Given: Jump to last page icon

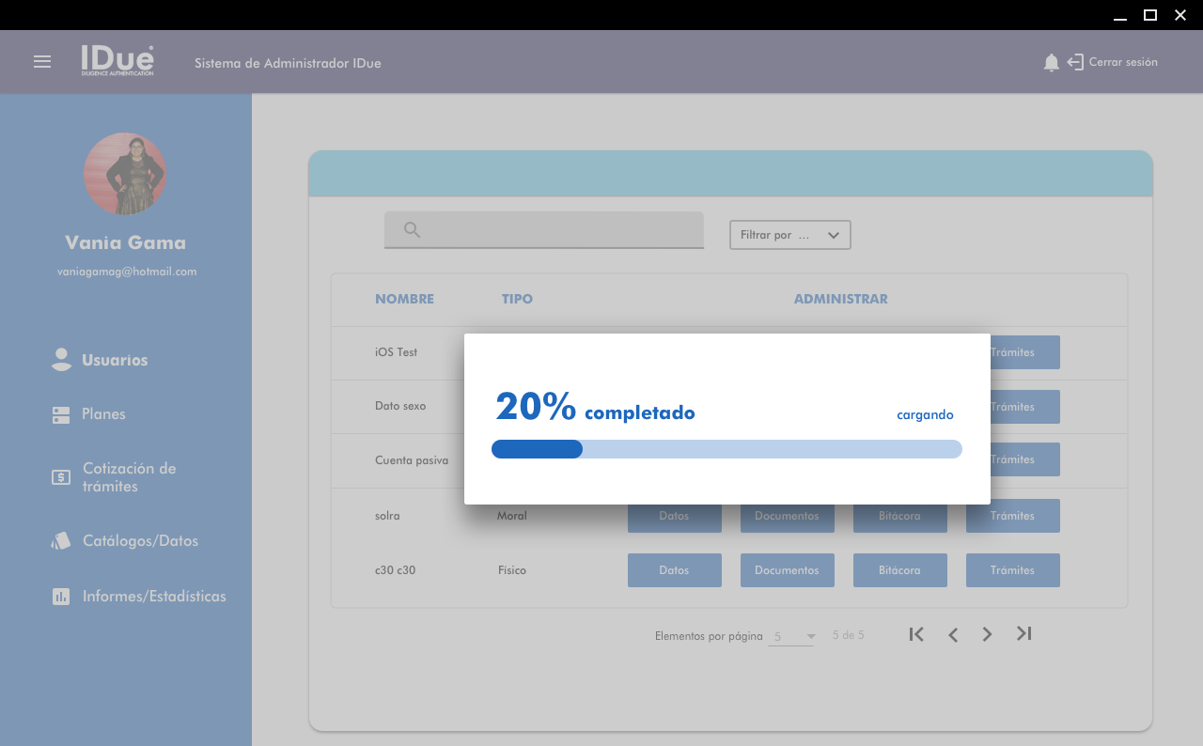Looking at the screenshot, I should pos(1024,634).
